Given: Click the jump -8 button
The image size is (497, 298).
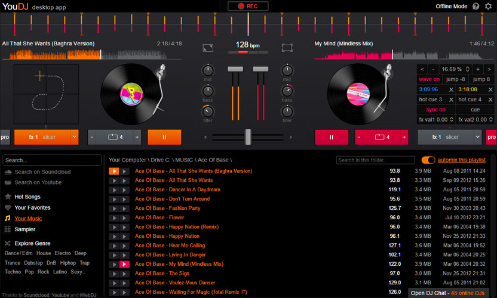Looking at the screenshot, I should click(455, 79).
